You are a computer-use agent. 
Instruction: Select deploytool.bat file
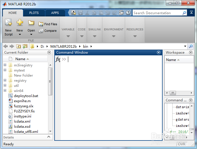coord(26,96)
